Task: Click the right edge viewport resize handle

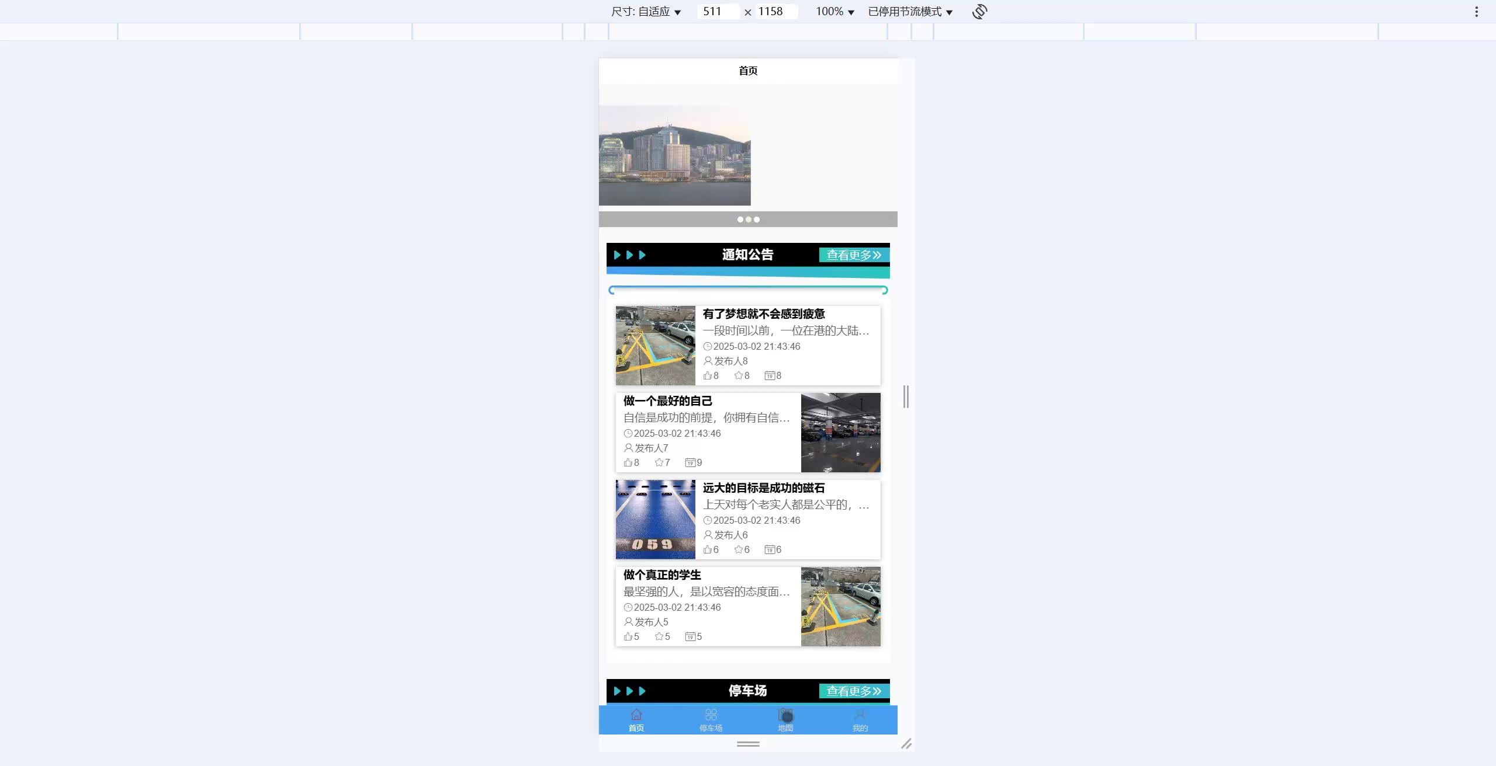Action: [906, 396]
